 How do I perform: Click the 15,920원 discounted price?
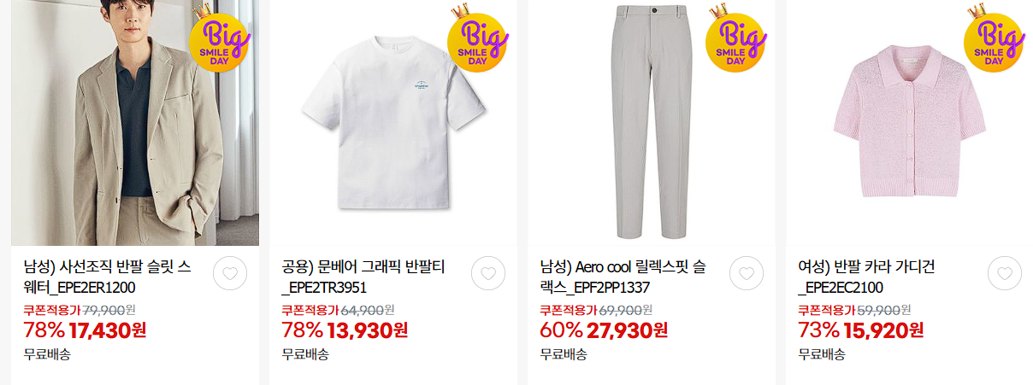[x=884, y=330]
